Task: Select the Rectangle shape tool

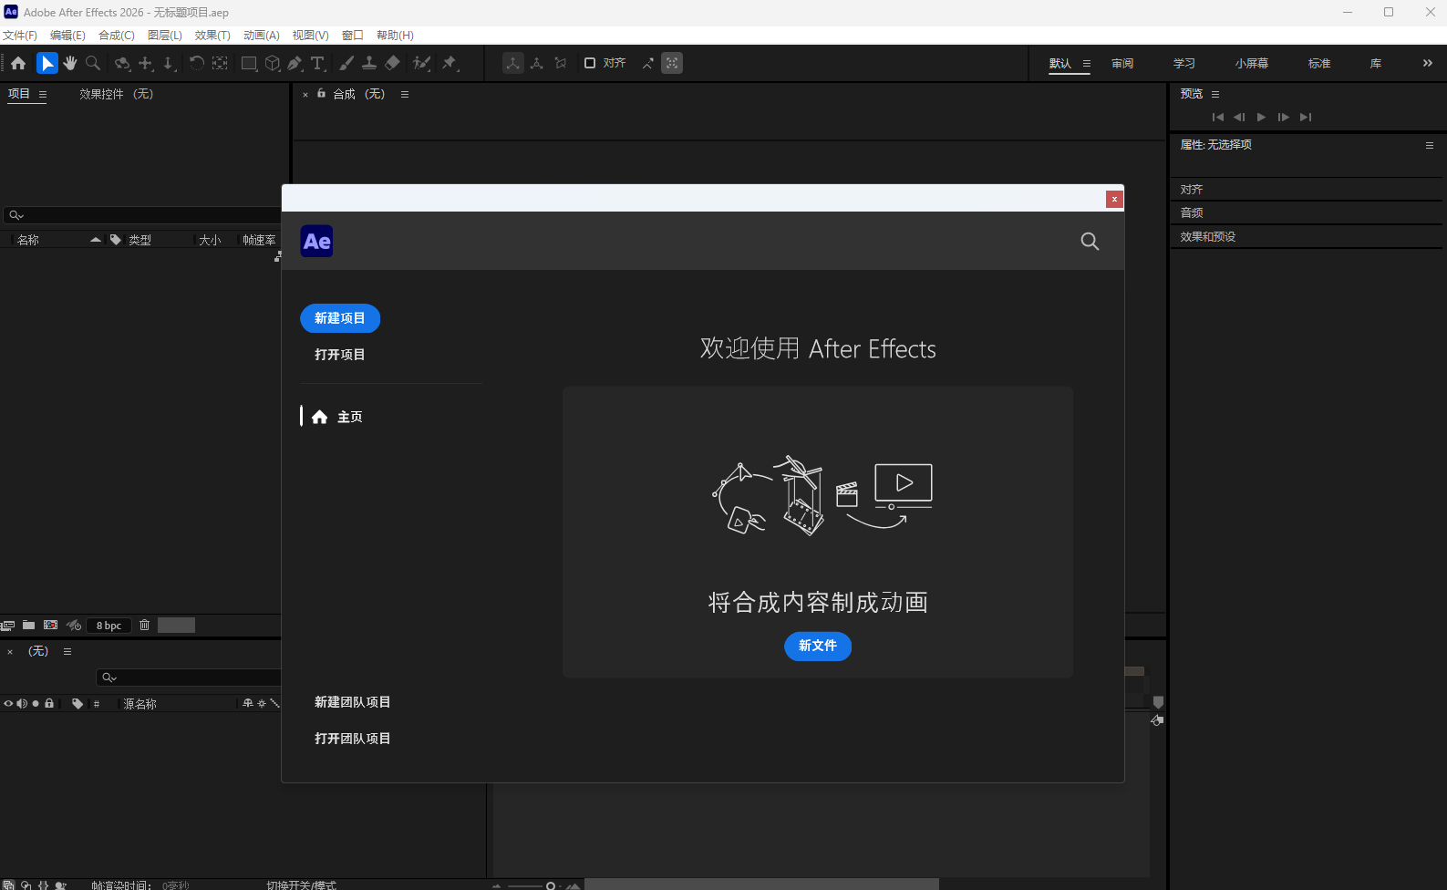Action: (x=248, y=63)
